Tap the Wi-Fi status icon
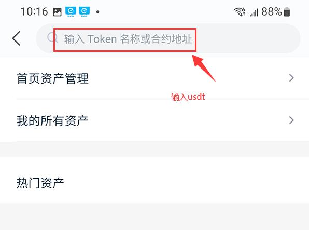The image size is (309, 230). [240, 11]
